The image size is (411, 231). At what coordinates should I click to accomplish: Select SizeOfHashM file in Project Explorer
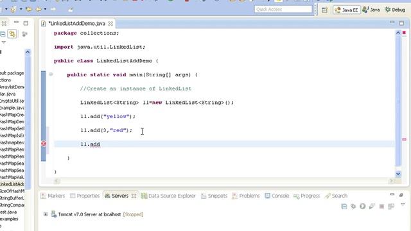point(12,191)
